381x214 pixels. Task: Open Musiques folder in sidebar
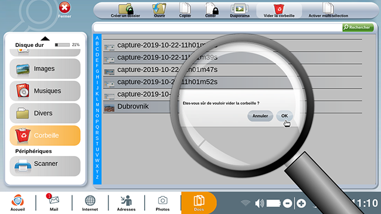(45, 91)
